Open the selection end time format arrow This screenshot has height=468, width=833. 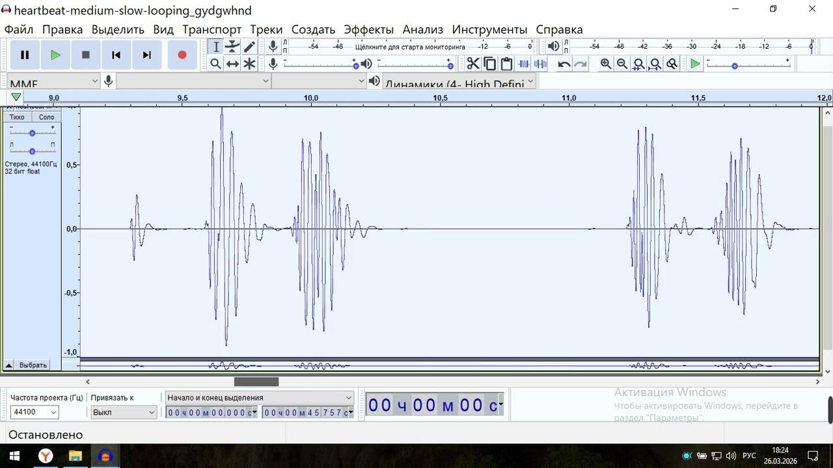[351, 412]
